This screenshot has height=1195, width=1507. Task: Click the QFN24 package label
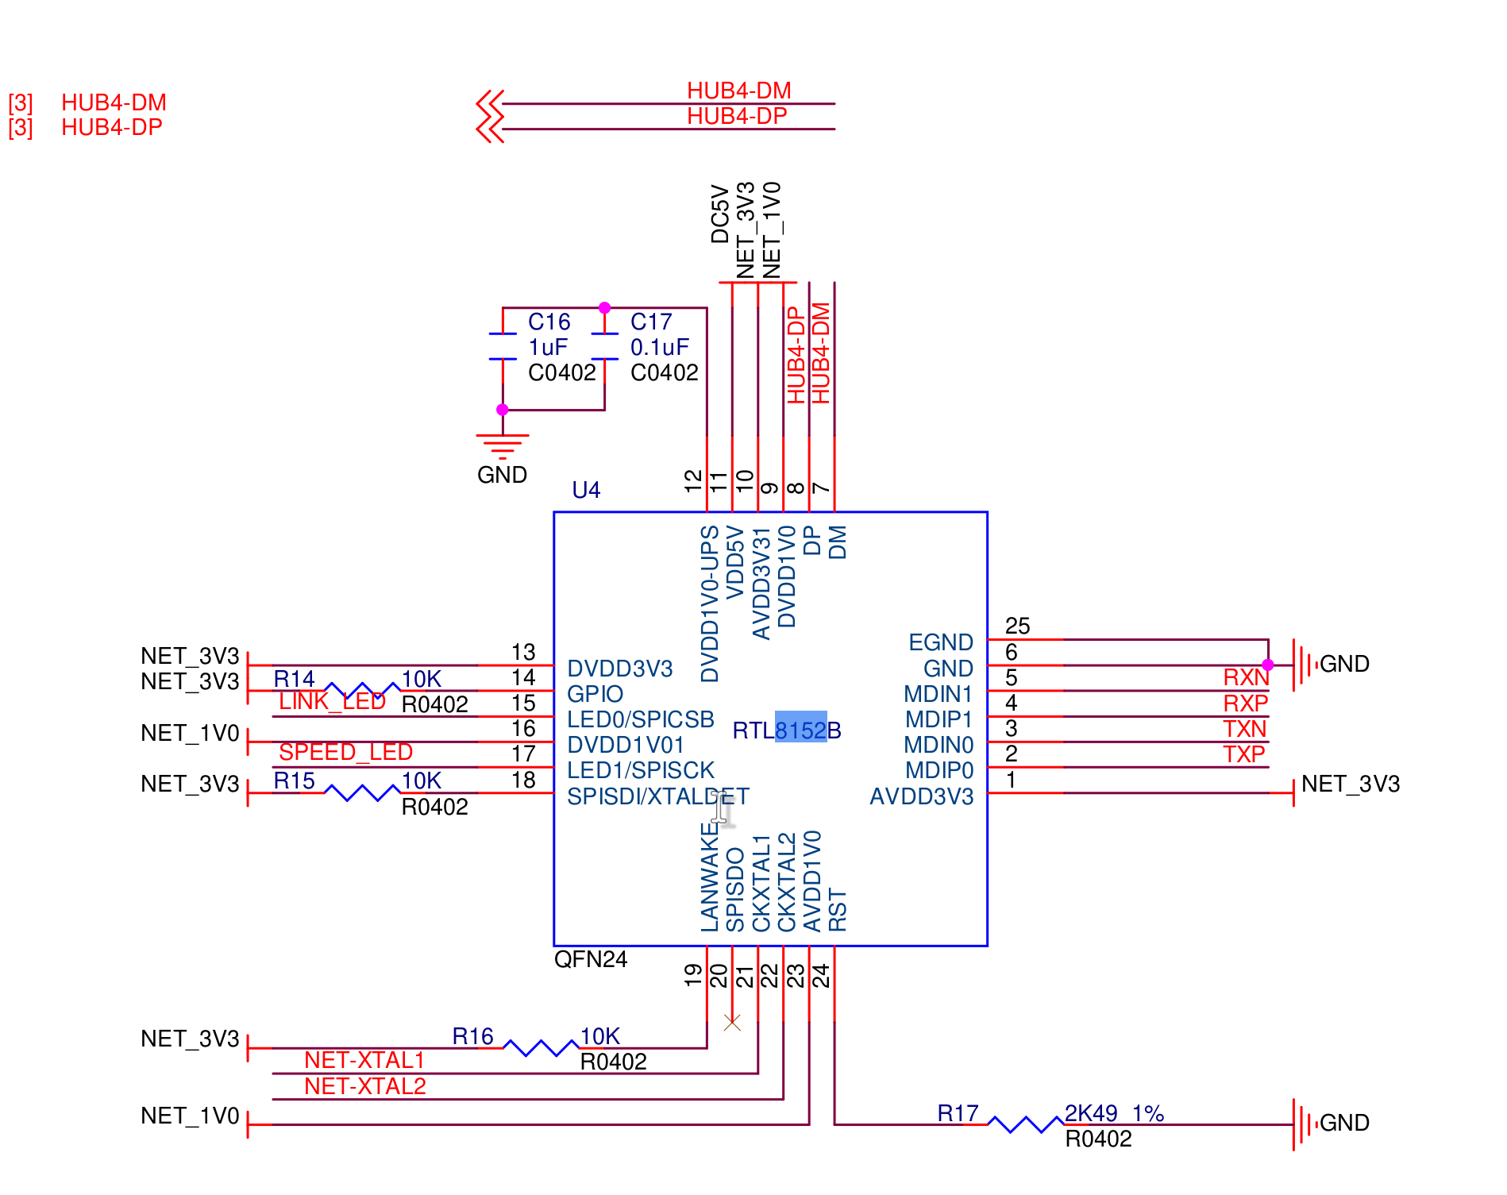591,959
